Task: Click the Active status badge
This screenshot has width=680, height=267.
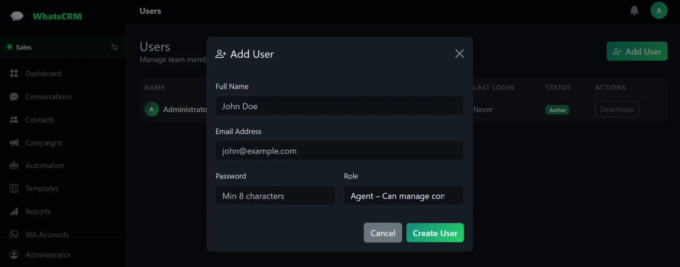Action: click(557, 110)
